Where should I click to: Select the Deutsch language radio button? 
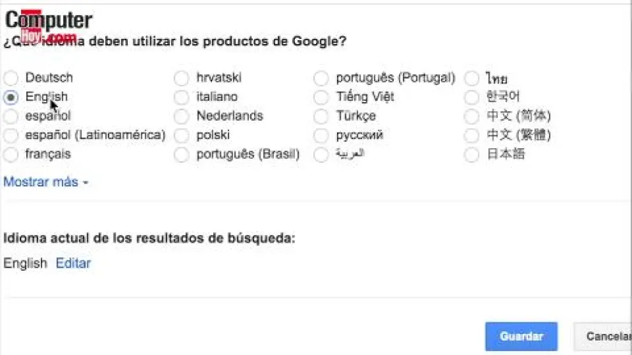[11, 78]
